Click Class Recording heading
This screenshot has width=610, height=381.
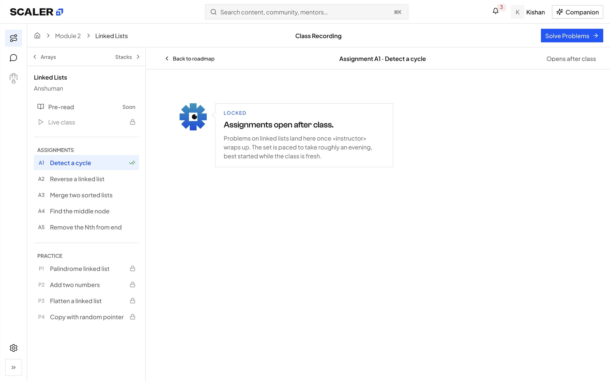(318, 36)
